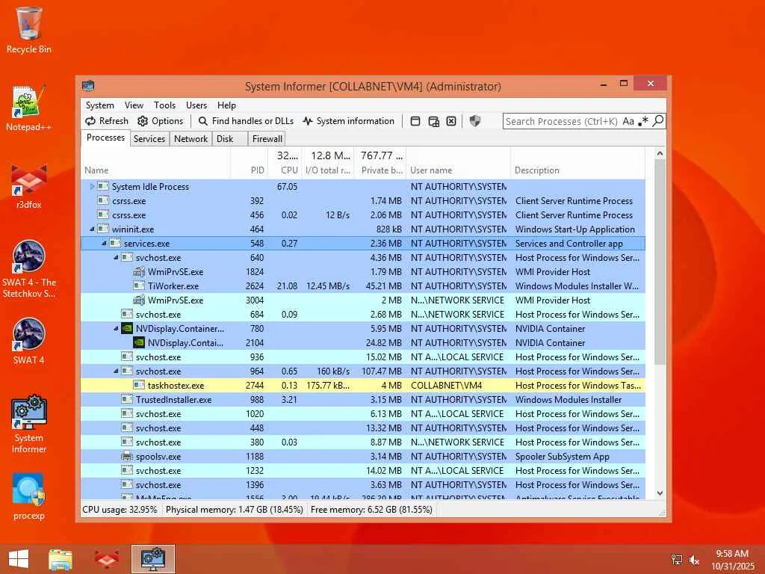The height and width of the screenshot is (574, 765).
Task: Collapse svchost.exe PID 964 node
Action: 116,371
